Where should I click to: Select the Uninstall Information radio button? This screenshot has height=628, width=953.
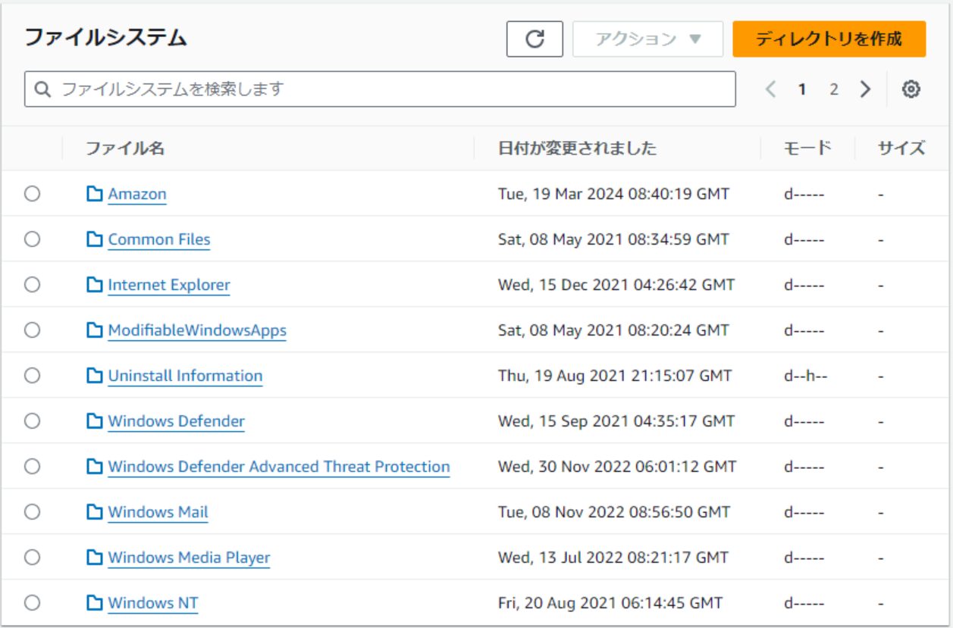[x=32, y=376]
